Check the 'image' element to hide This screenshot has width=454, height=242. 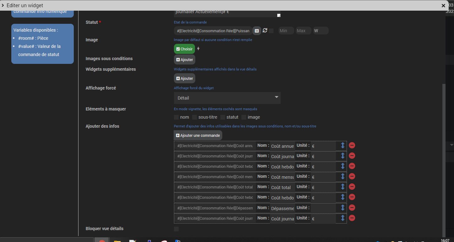click(x=244, y=117)
